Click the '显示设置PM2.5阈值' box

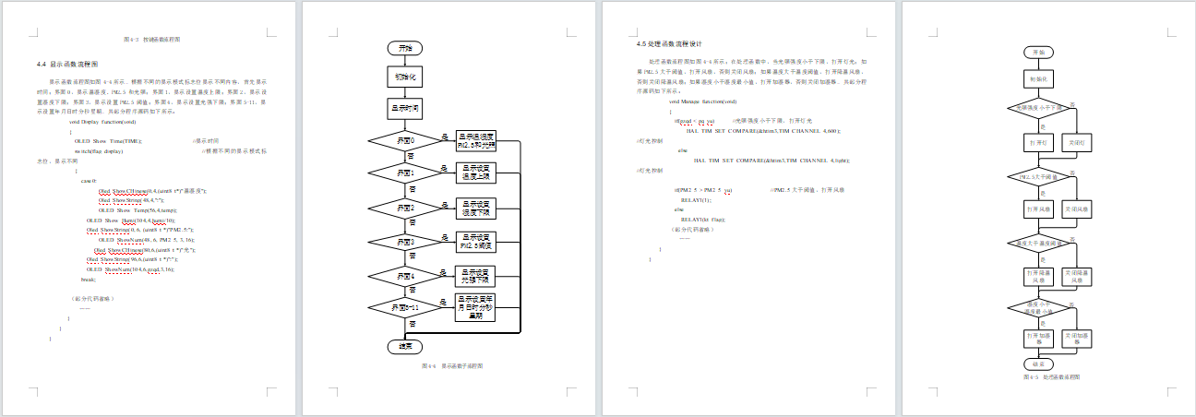pos(475,242)
